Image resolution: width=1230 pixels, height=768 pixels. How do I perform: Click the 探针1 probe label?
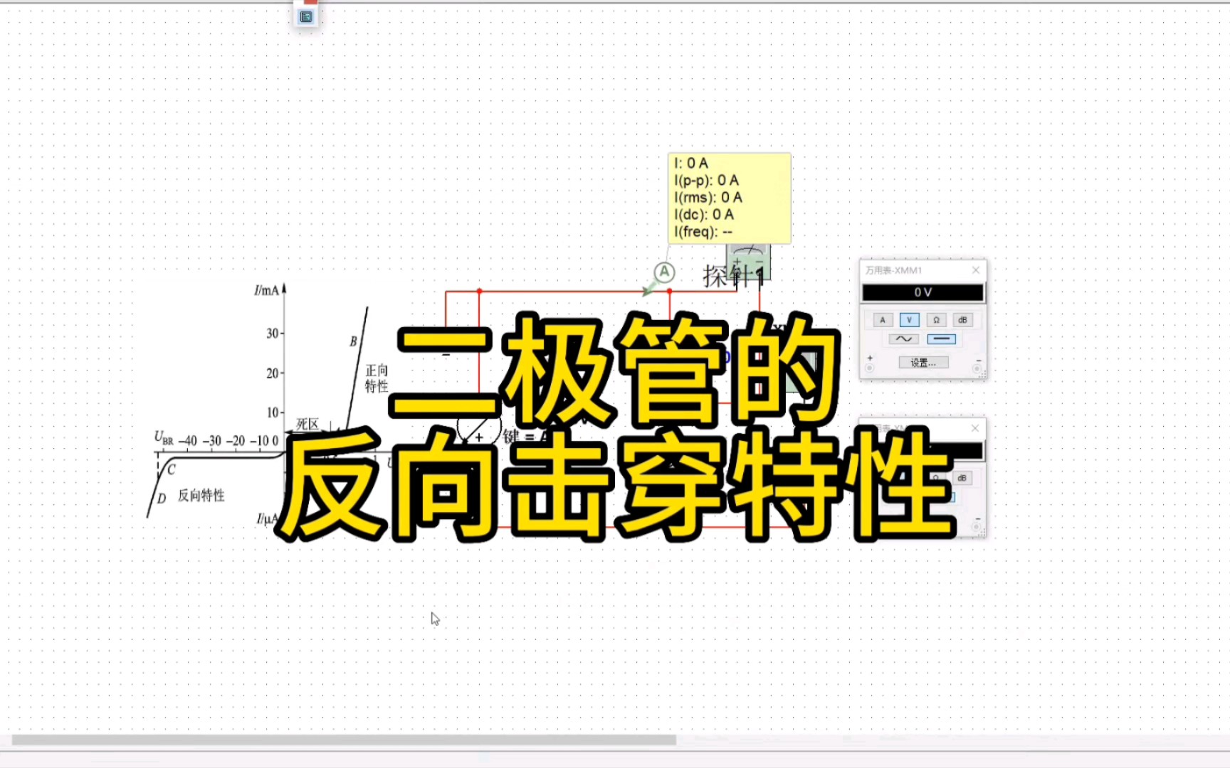point(735,276)
